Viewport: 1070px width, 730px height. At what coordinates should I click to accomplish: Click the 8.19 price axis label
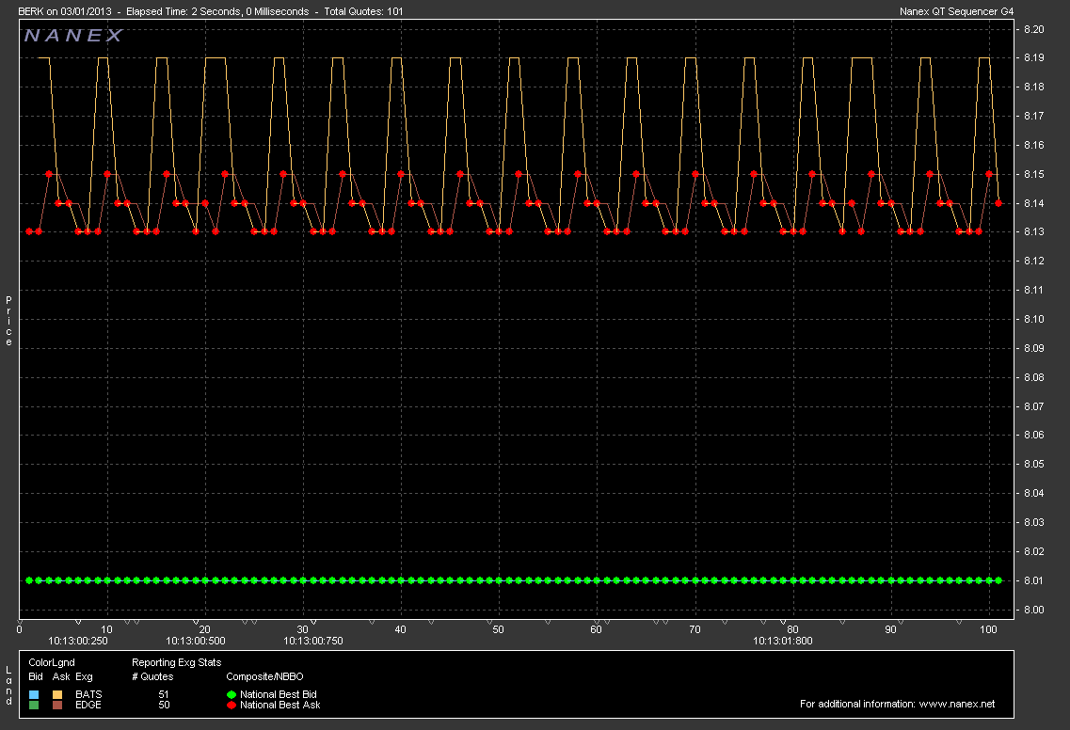click(1032, 58)
